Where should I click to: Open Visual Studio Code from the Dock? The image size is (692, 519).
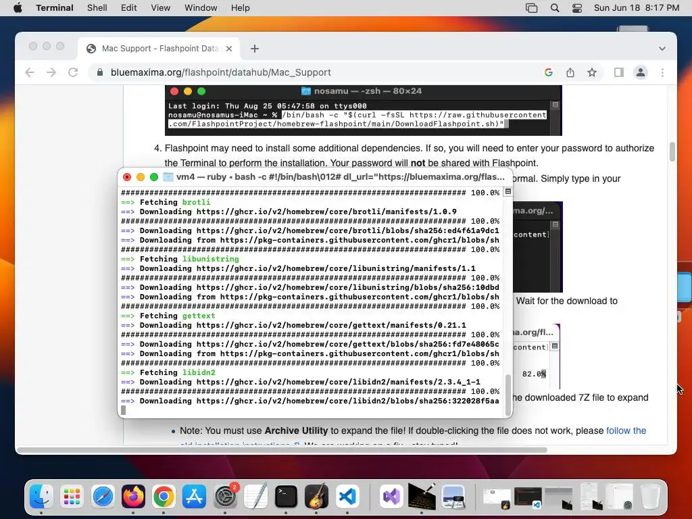[347, 496]
